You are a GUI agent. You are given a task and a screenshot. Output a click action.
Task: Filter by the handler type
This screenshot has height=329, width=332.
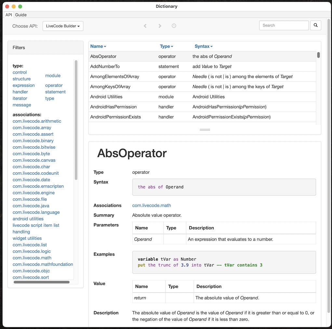click(20, 92)
